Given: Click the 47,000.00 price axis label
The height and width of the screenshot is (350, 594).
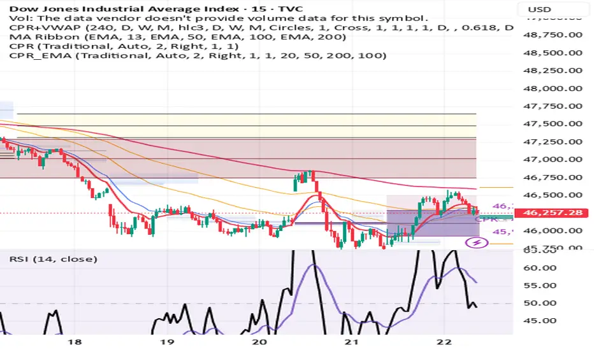Looking at the screenshot, I should (x=553, y=159).
